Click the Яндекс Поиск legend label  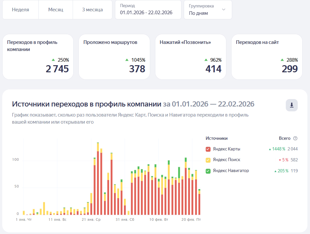(227, 160)
